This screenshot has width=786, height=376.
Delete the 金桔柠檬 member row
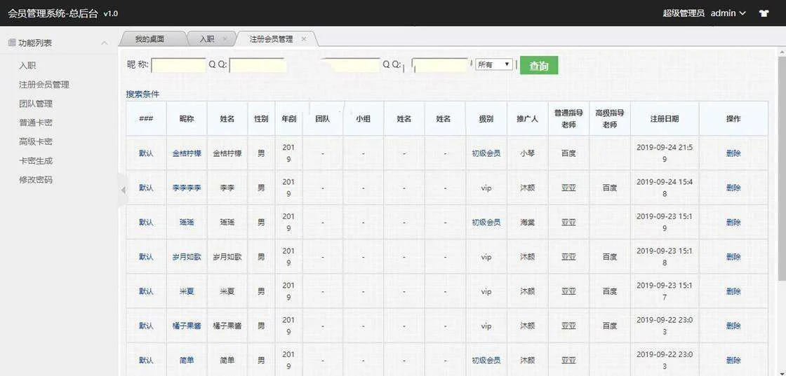733,153
